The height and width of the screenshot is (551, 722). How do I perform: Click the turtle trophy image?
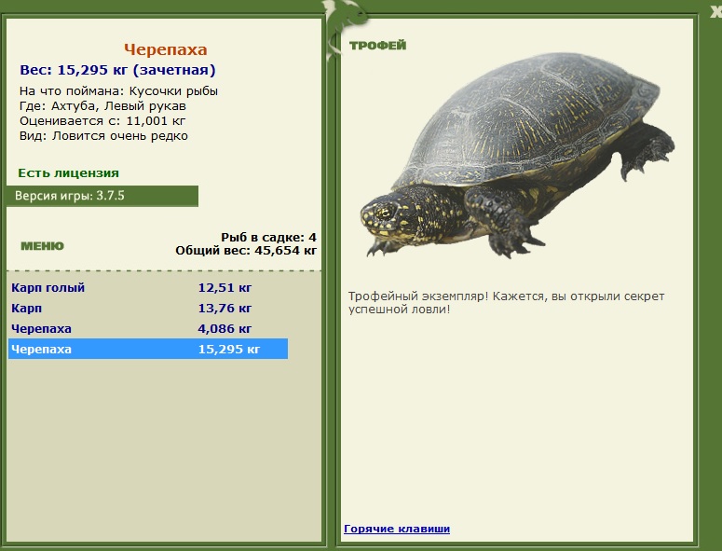point(518,155)
